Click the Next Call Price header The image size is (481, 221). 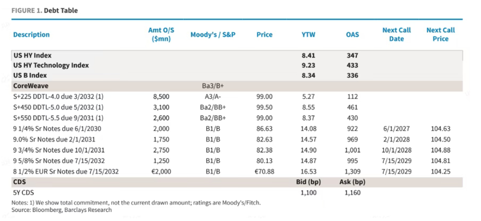(x=441, y=35)
